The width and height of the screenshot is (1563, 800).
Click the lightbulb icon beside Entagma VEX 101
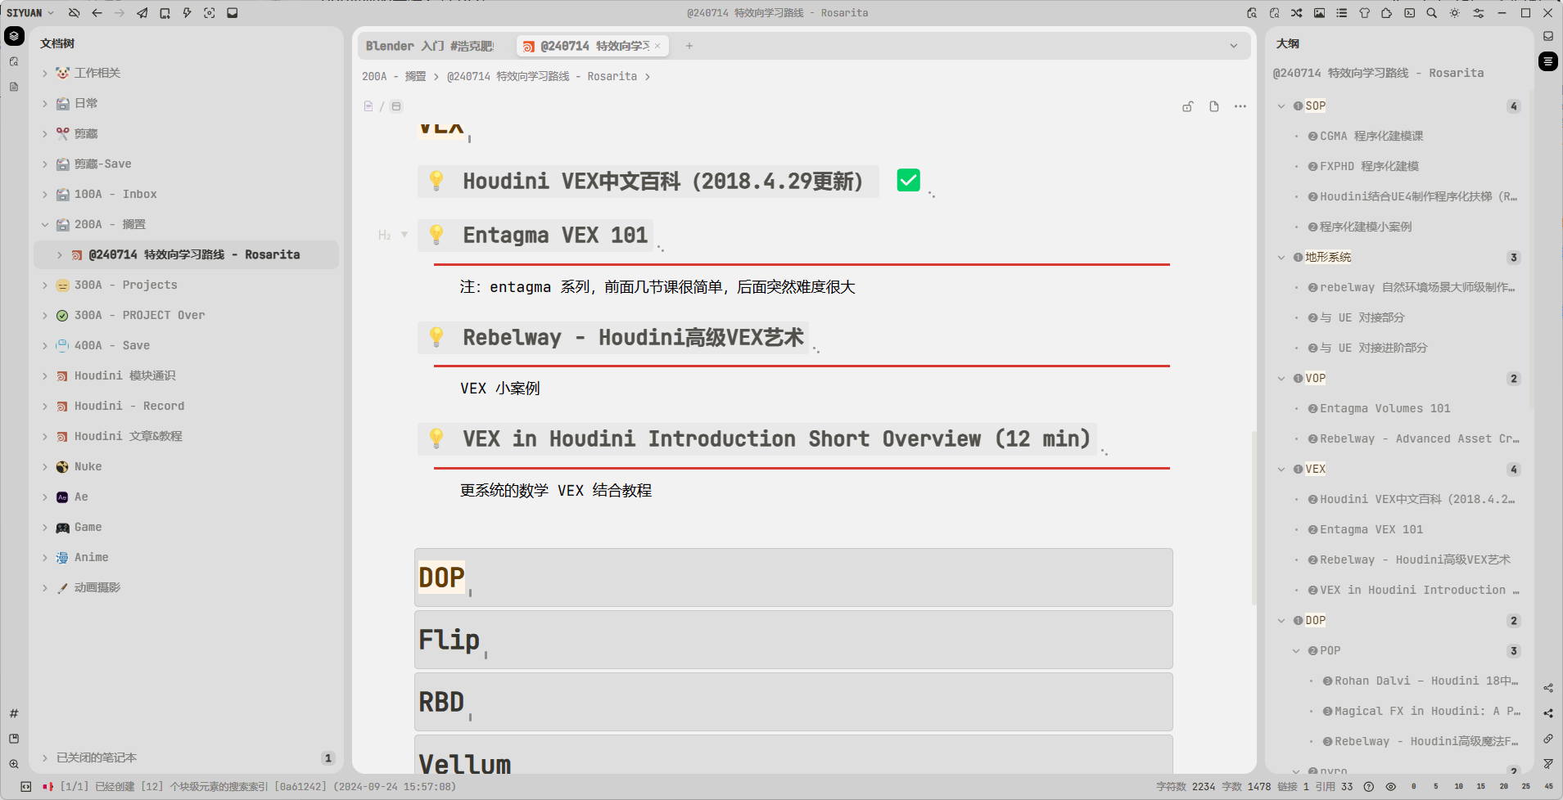tap(436, 235)
